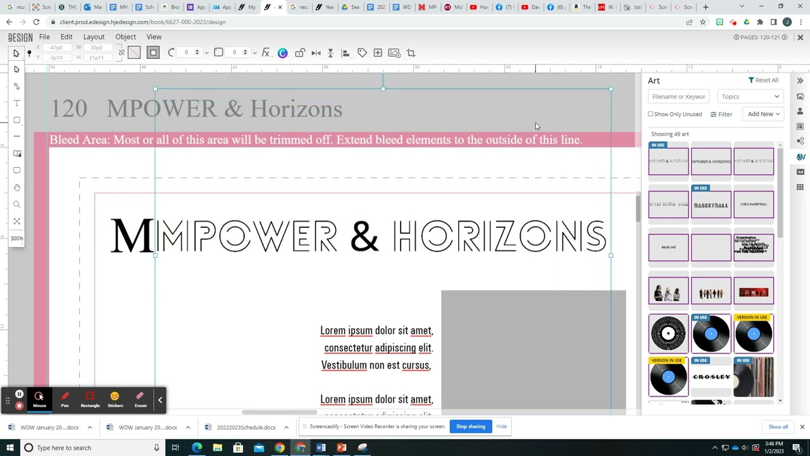This screenshot has height=456, width=810.
Task: Close the design editor with the X
Action: (x=800, y=37)
